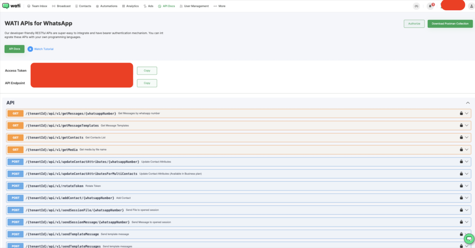Expand the getMessages endpoint chevron

pos(467,113)
